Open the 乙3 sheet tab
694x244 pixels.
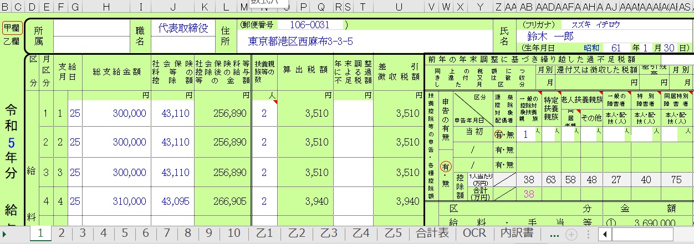[329, 233]
